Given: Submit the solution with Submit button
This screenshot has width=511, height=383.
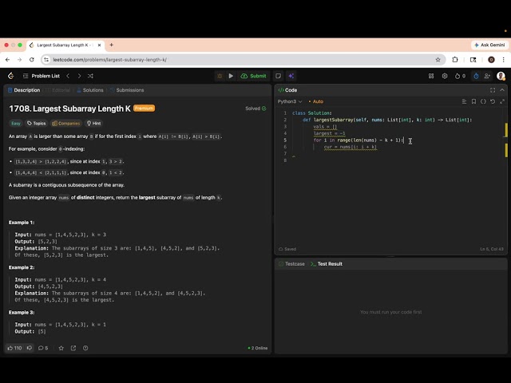Looking at the screenshot, I should 254,76.
